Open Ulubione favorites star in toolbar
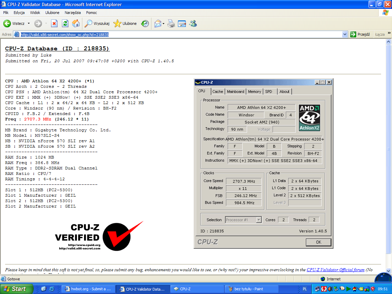The width and height of the screenshot is (392, 294). (x=125, y=23)
